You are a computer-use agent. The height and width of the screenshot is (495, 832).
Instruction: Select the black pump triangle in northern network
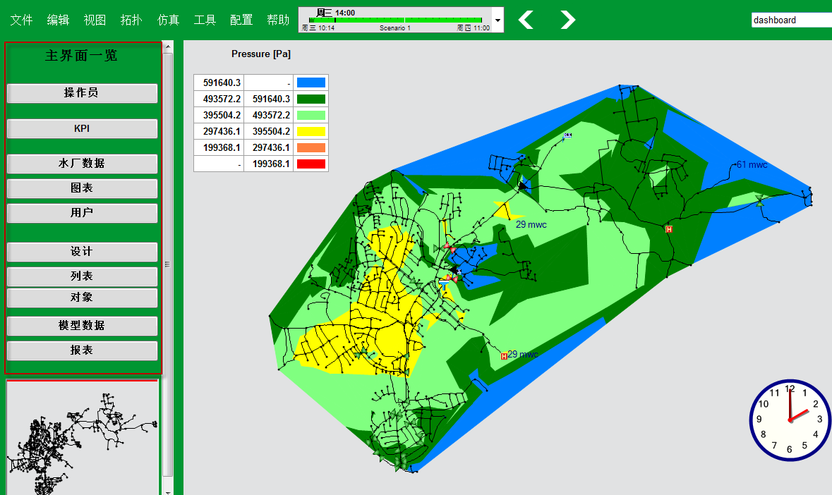point(522,186)
